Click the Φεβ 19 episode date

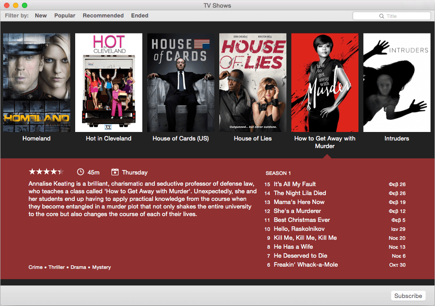[x=397, y=202]
